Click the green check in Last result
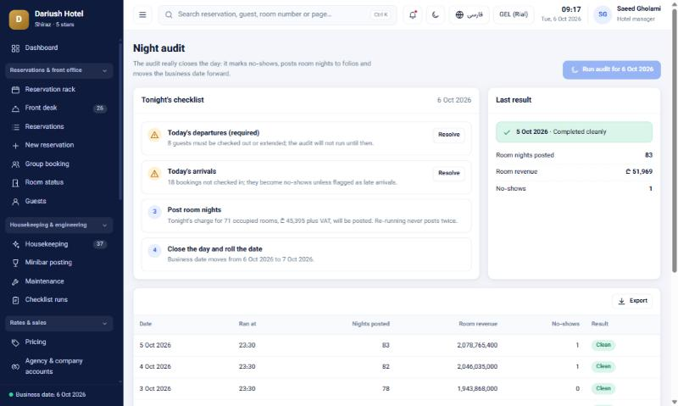Screen dimensions: 678x406 click(507, 132)
